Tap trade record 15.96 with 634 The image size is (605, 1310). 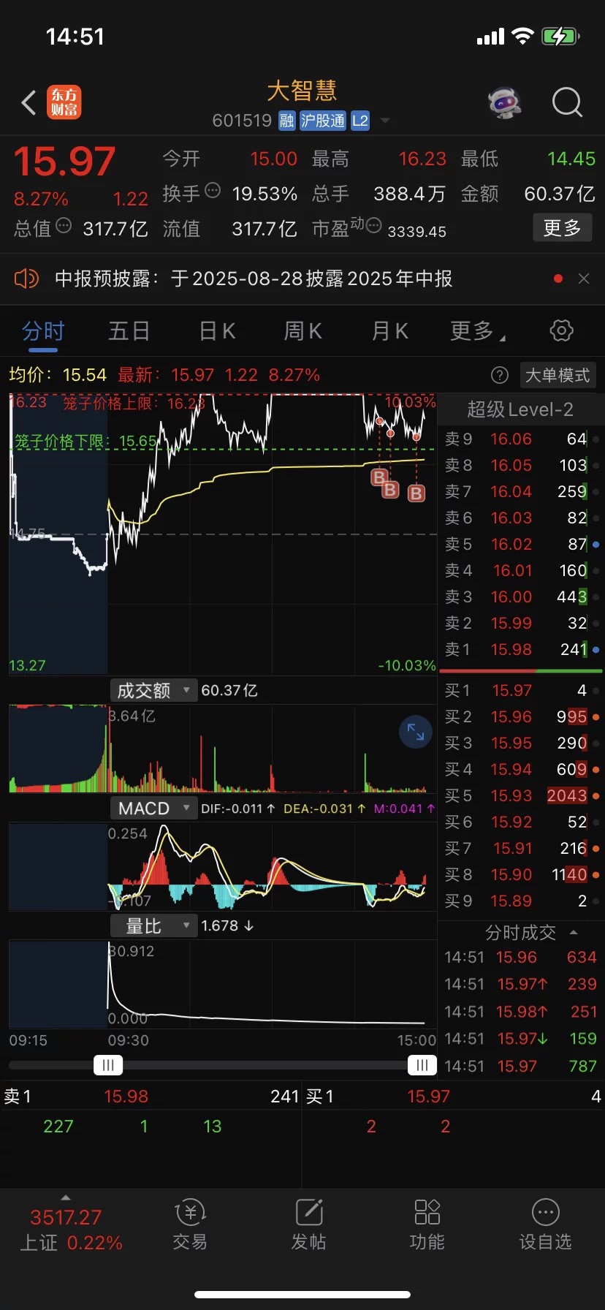point(521,957)
